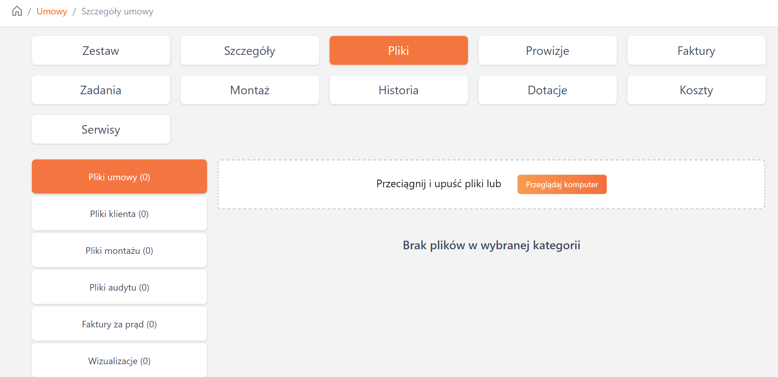
Task: Click the home icon in breadcrumb
Action: coord(17,11)
